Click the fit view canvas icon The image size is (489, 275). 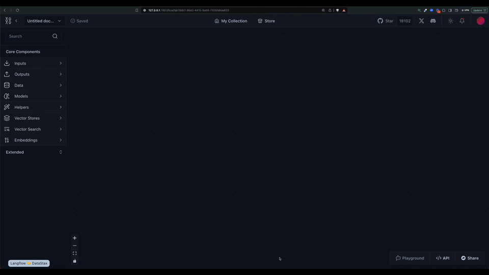pos(74,253)
